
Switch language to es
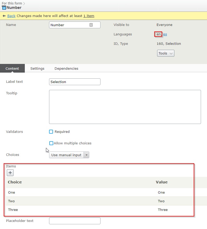[165, 34]
